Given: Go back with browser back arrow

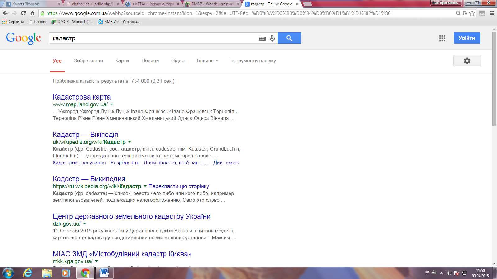Looking at the screenshot, I should tap(5, 13).
